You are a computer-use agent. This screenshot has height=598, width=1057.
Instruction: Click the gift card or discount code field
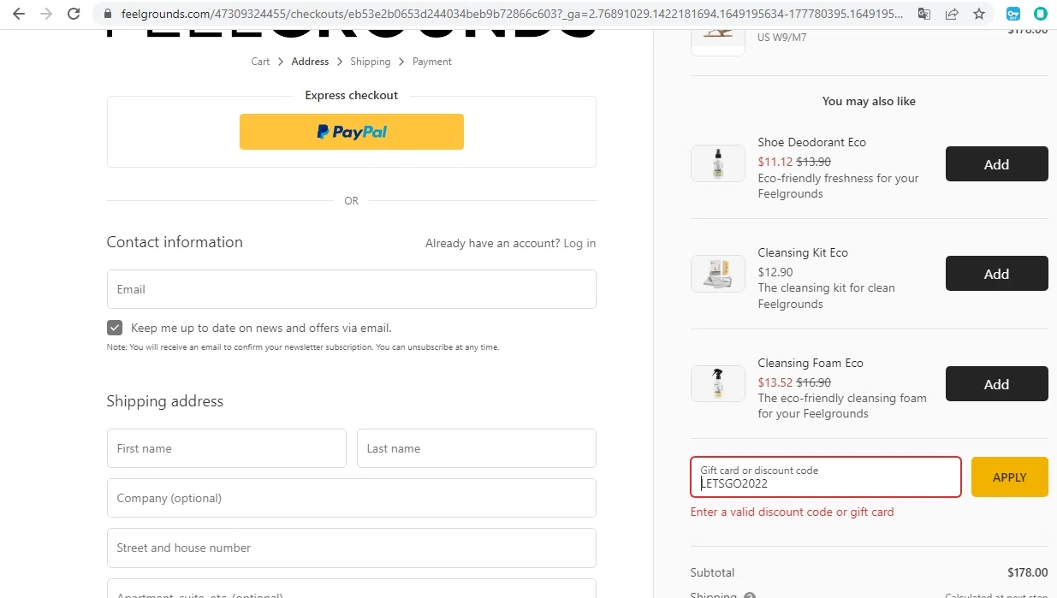pos(826,477)
